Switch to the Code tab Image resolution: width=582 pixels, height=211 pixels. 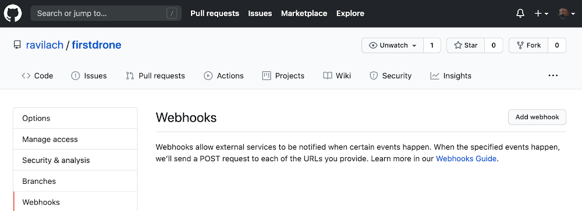point(37,76)
